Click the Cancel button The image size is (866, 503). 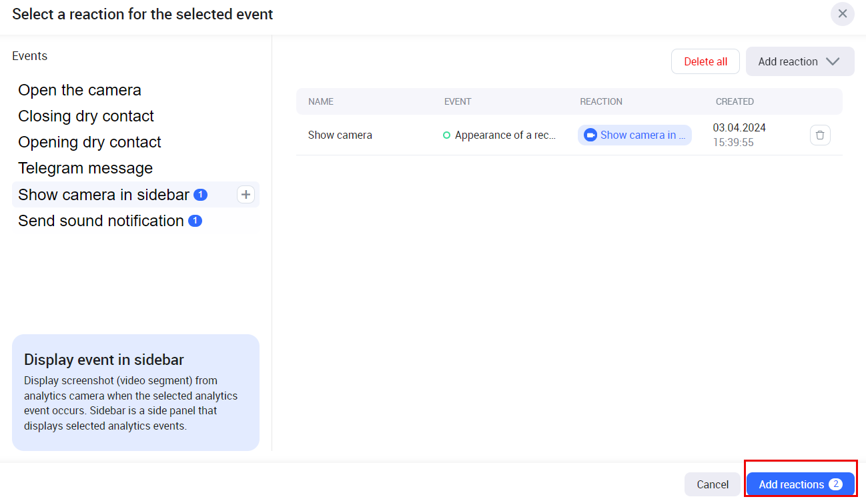(x=712, y=484)
